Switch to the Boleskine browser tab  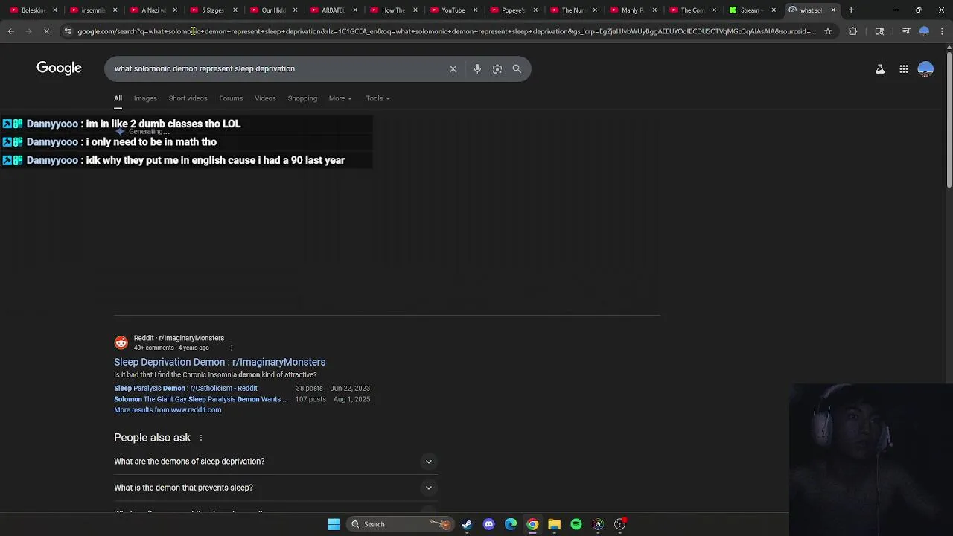(32, 10)
